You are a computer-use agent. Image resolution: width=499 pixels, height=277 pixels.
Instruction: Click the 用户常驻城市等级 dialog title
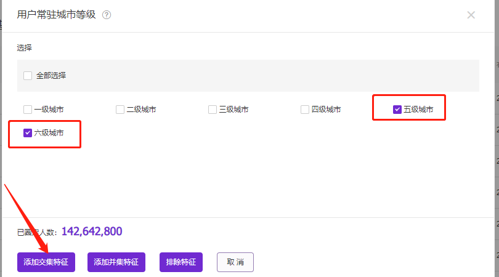coord(56,15)
